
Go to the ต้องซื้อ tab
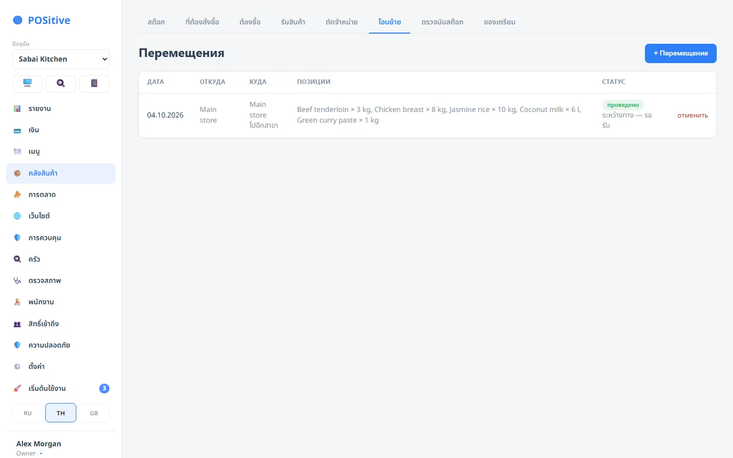pos(250,22)
